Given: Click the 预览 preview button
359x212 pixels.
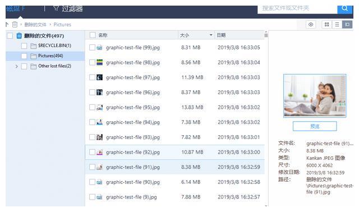Looking at the screenshot, I should (x=315, y=126).
